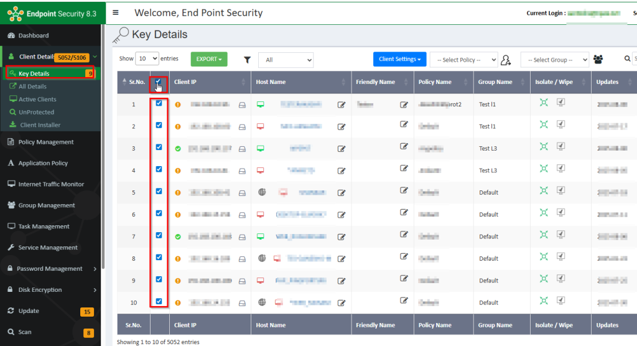The image size is (637, 346).
Task: Click the hamburger menu icon in header
Action: coord(116,12)
